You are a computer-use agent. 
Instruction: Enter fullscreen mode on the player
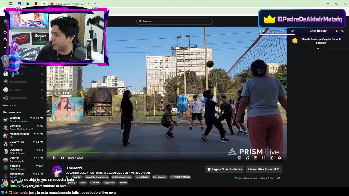(x=263, y=158)
